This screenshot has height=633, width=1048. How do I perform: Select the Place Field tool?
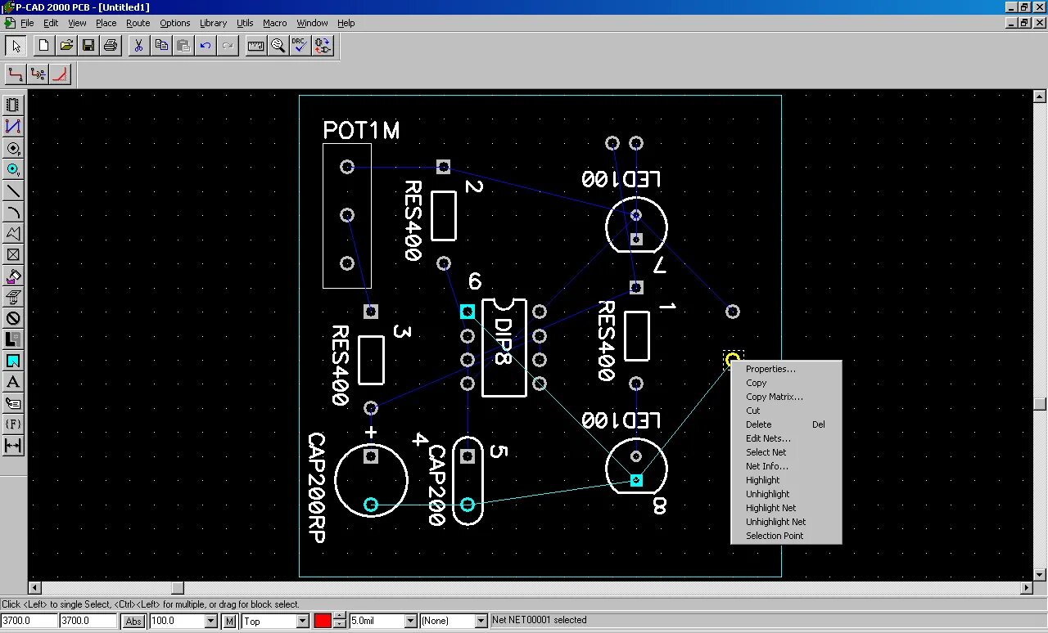(13, 424)
